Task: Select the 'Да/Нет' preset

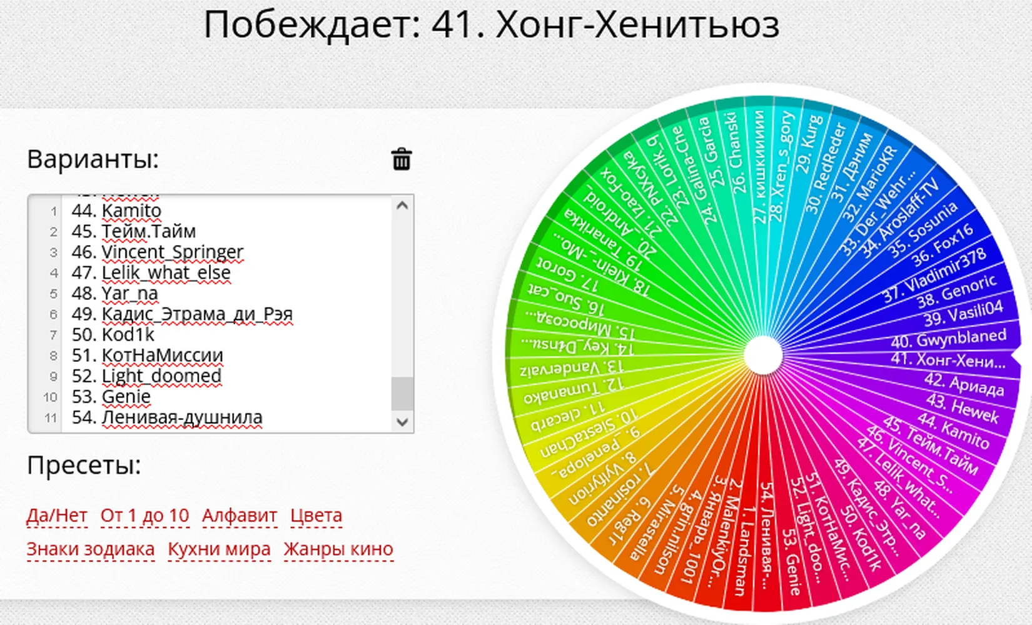Action: coord(57,516)
